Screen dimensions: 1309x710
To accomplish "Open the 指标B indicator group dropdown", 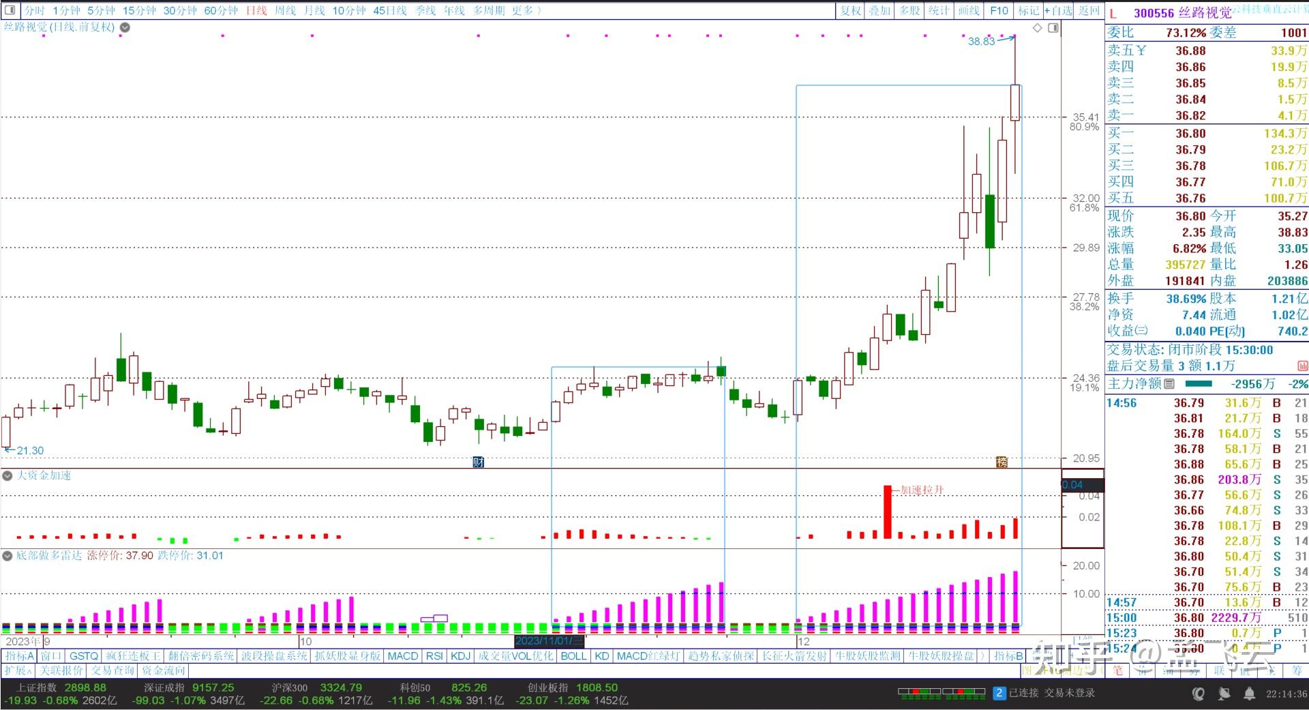I will tap(1008, 656).
